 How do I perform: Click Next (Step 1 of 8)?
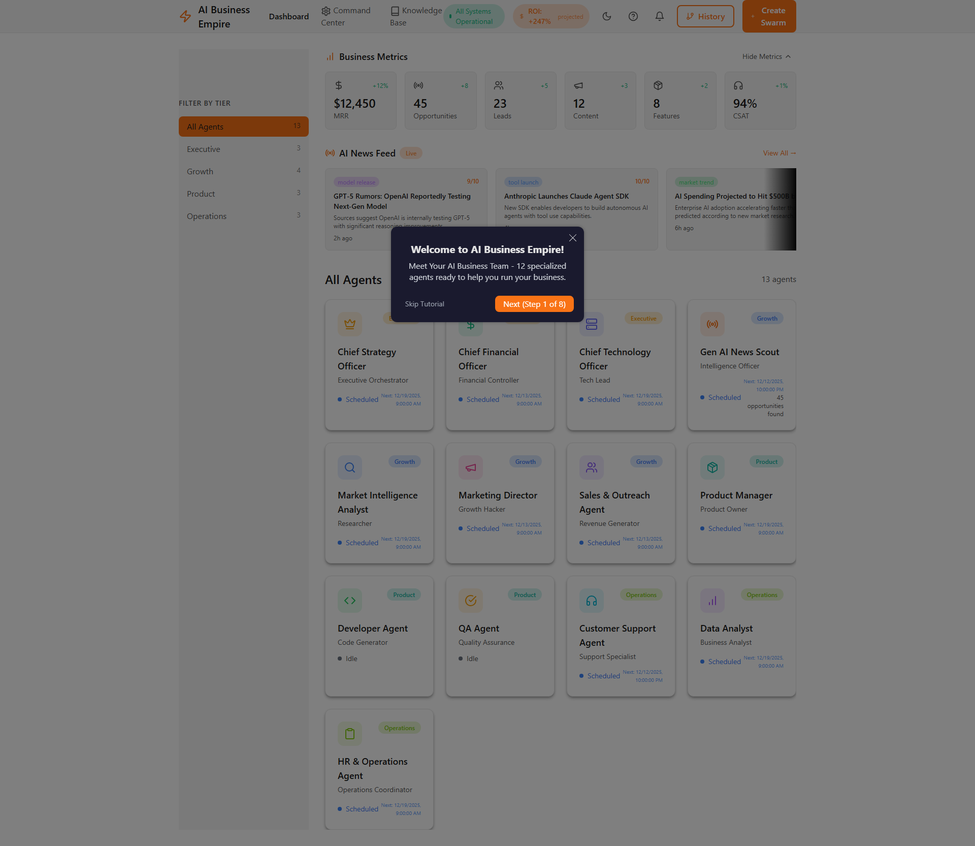coord(534,304)
